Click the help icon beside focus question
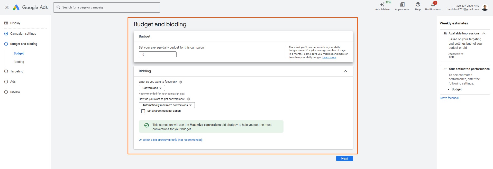This screenshot has width=493, height=169. (180, 82)
